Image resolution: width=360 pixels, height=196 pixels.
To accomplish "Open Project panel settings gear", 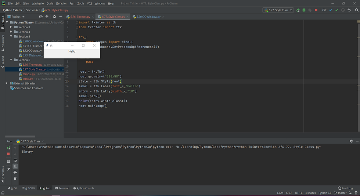I will tap(54, 17).
